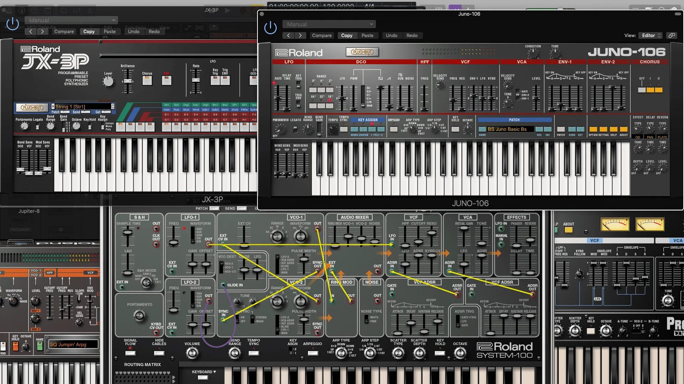Screen dimensions: 684x384
Task: Click the Juno-106 PORTAMENTO knob
Action: click(x=280, y=129)
